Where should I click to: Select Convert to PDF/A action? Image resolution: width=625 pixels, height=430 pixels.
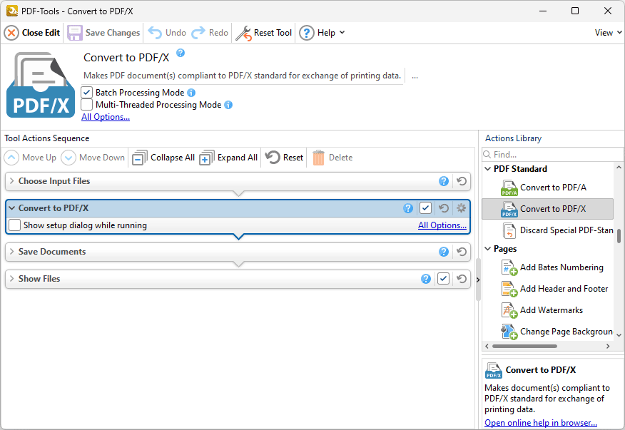click(548, 188)
